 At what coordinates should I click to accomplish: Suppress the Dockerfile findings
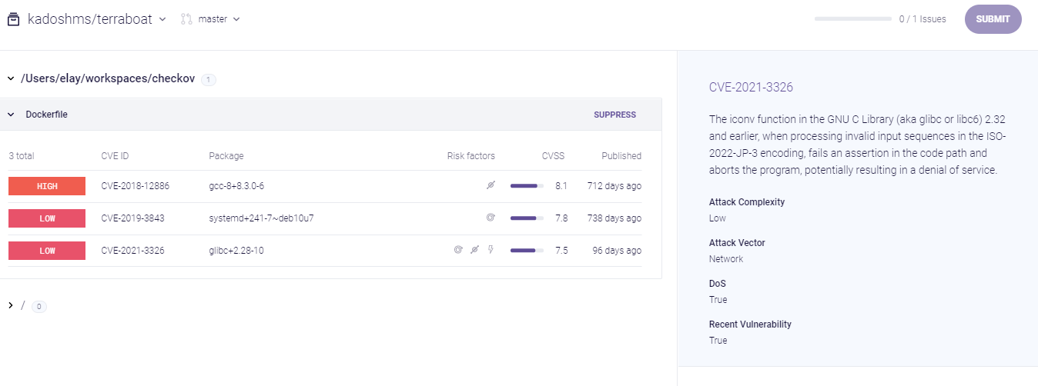[614, 115]
